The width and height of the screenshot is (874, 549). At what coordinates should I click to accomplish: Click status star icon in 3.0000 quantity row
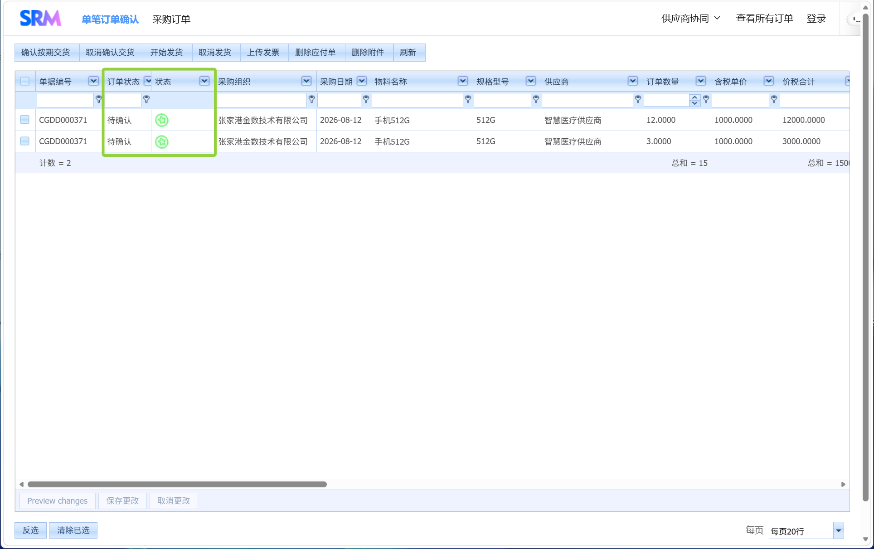(x=162, y=142)
